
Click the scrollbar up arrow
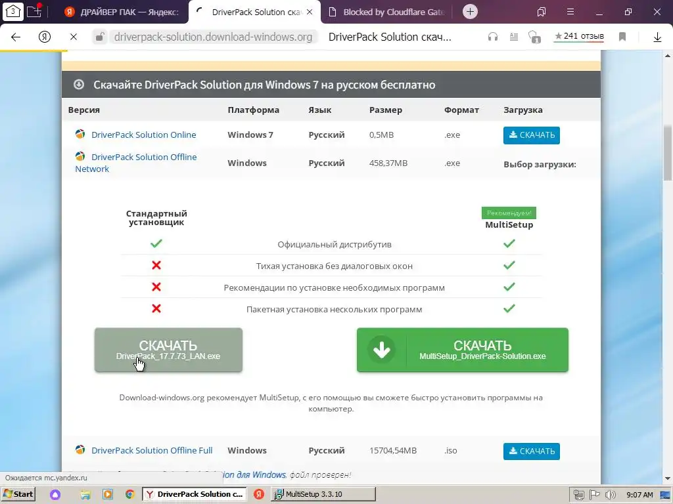coord(668,56)
